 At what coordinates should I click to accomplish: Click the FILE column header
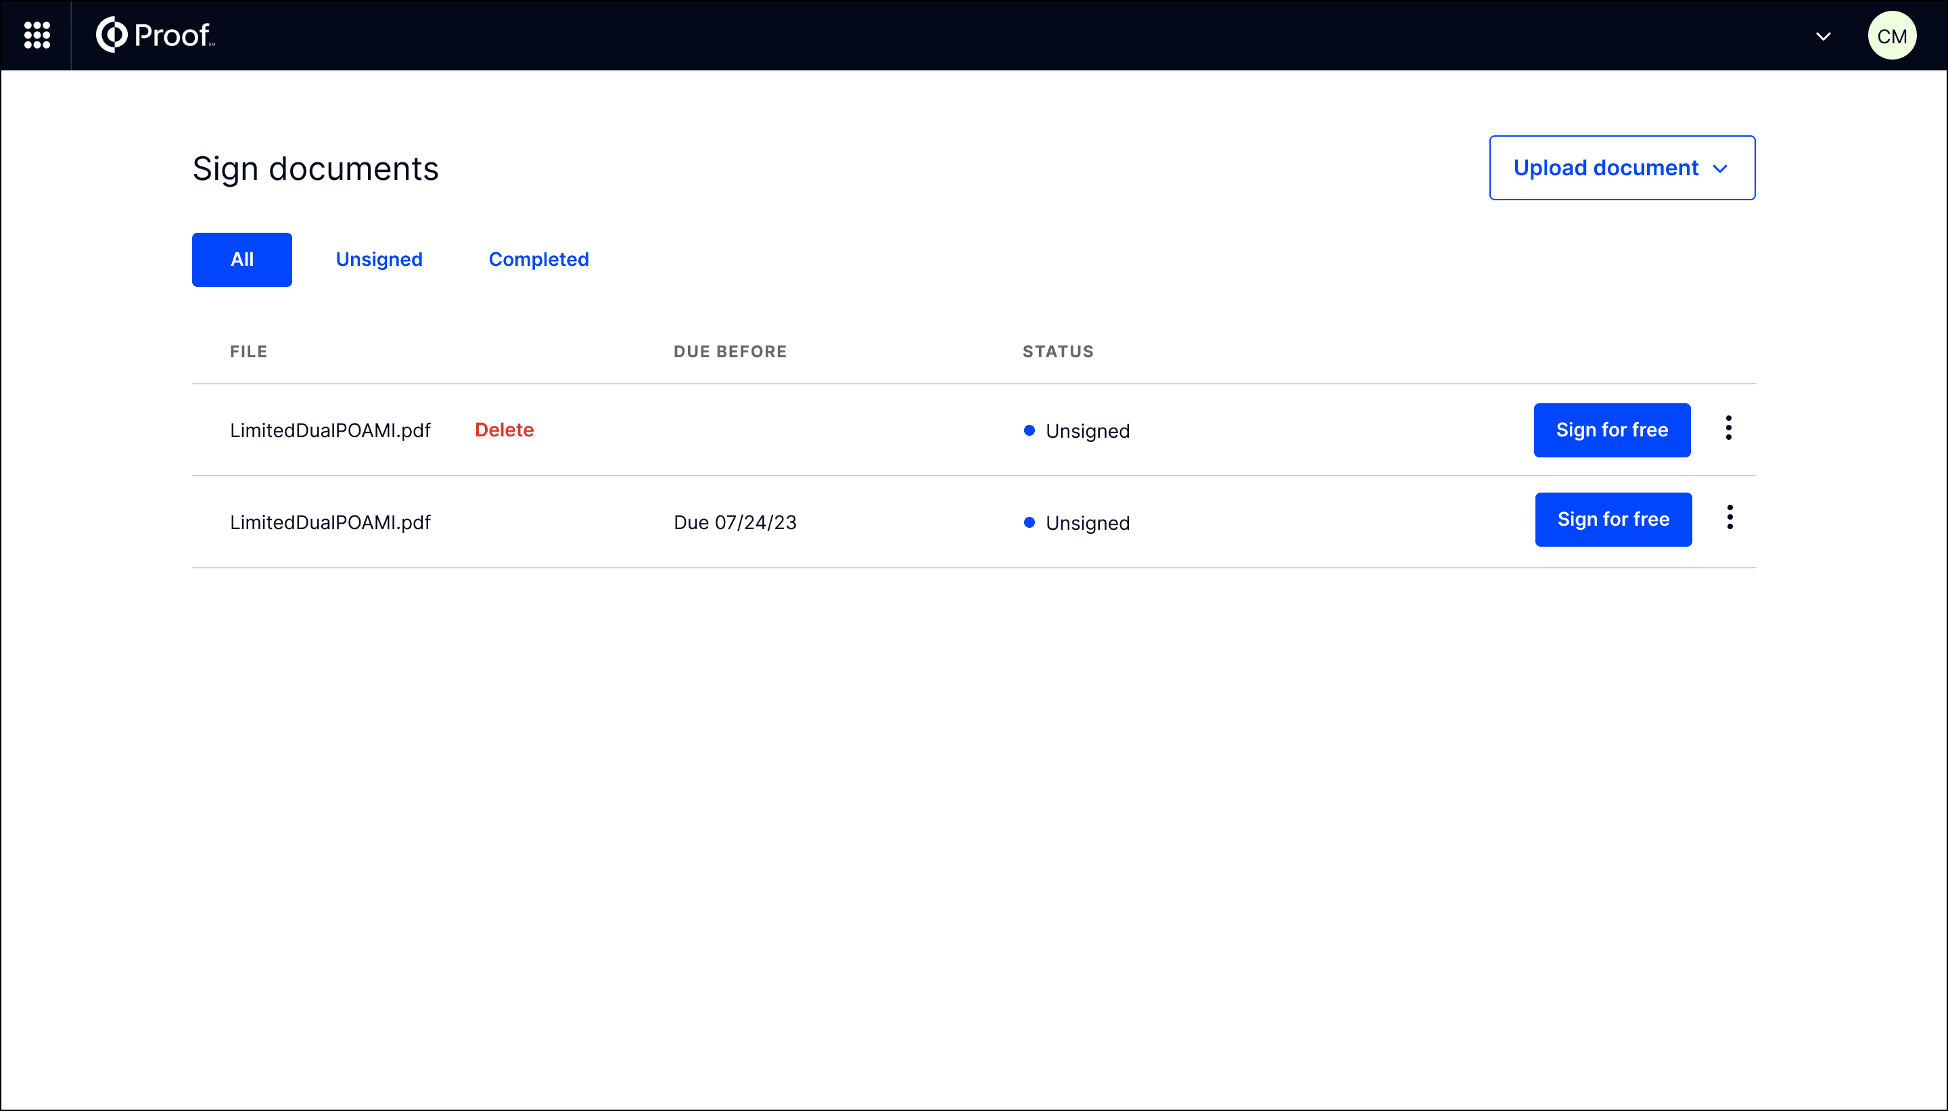[249, 352]
